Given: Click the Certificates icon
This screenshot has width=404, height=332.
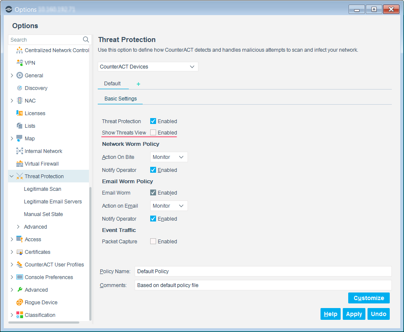Looking at the screenshot, I should 20,252.
